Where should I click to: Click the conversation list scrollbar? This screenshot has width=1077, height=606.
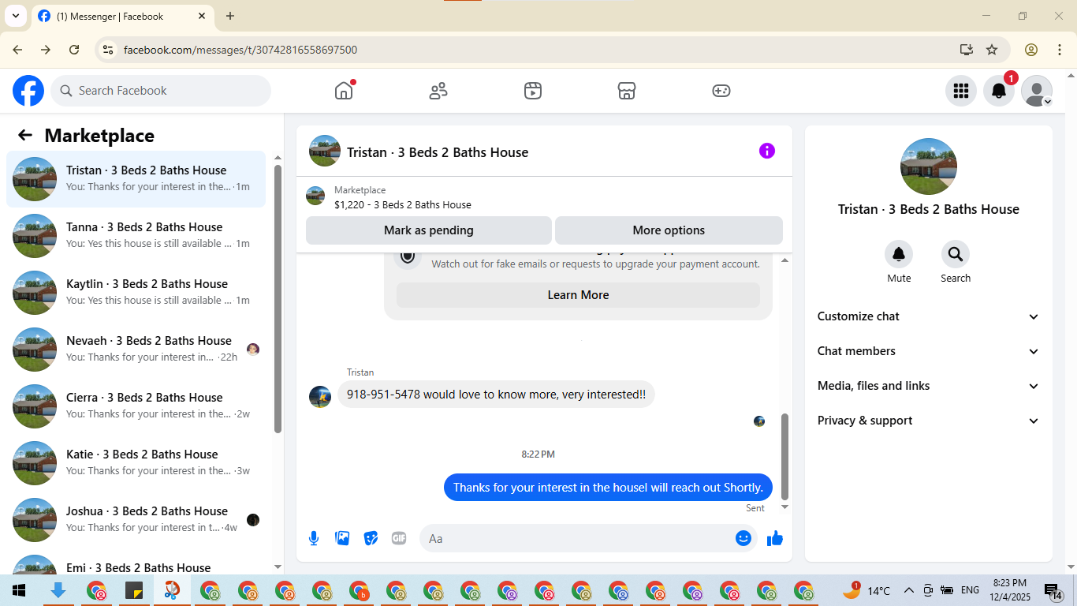[278, 298]
